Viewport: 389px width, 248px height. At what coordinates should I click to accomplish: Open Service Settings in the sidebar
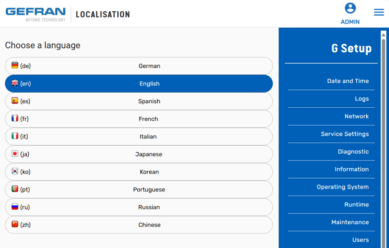click(x=345, y=134)
